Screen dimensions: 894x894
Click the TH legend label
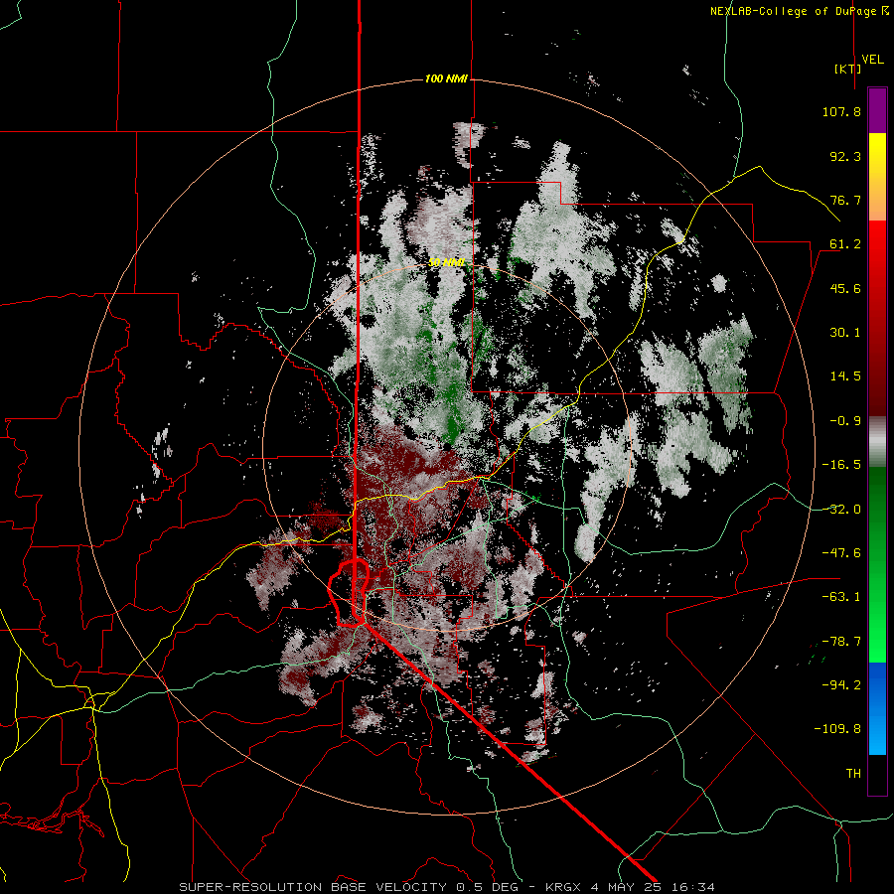(x=853, y=774)
